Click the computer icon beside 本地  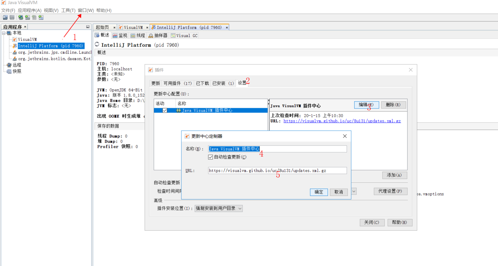click(x=9, y=33)
